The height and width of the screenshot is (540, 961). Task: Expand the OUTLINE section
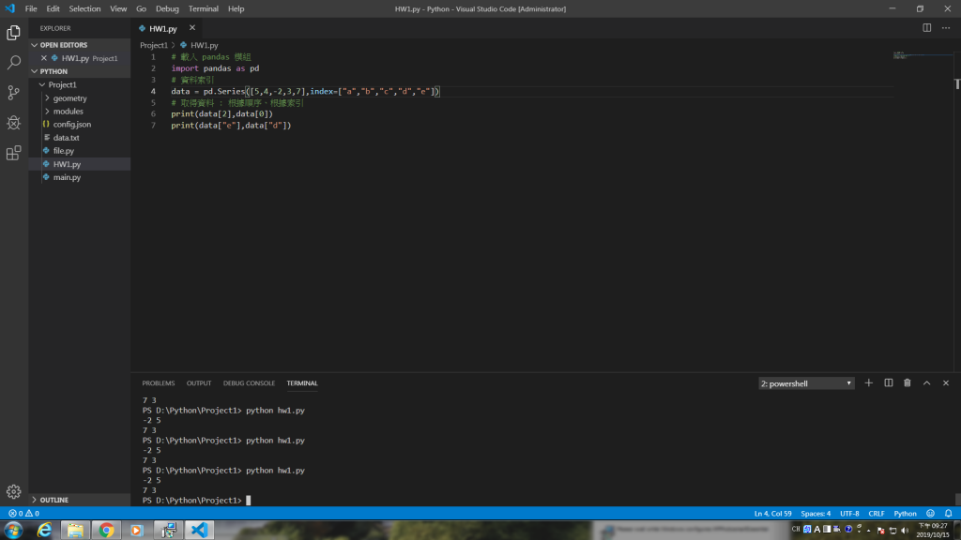click(x=53, y=500)
